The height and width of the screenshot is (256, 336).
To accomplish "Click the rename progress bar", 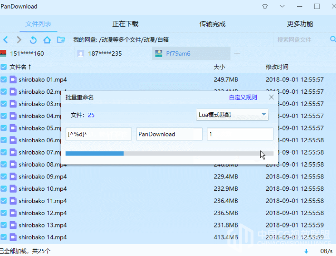I will [170, 154].
